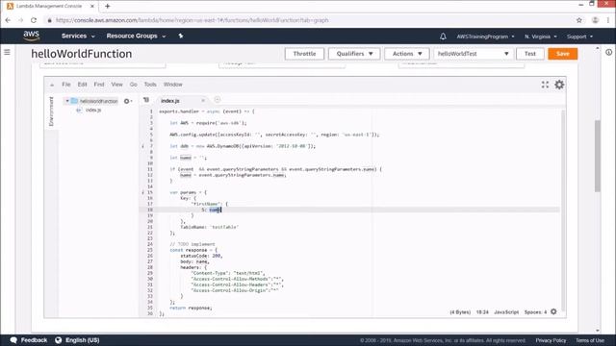
Task: Click the tab list icon left of index.js tab
Action: (x=146, y=100)
